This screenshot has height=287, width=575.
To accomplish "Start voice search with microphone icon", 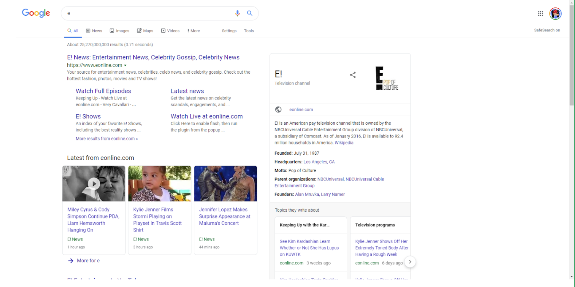I will tap(237, 13).
